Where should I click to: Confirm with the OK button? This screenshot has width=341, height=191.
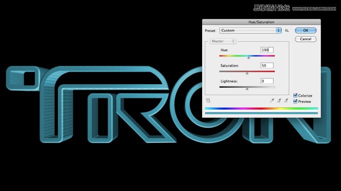click(305, 31)
